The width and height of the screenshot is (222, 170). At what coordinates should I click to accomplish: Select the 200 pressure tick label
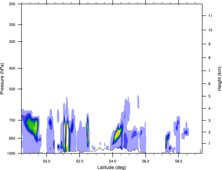point(12,4)
